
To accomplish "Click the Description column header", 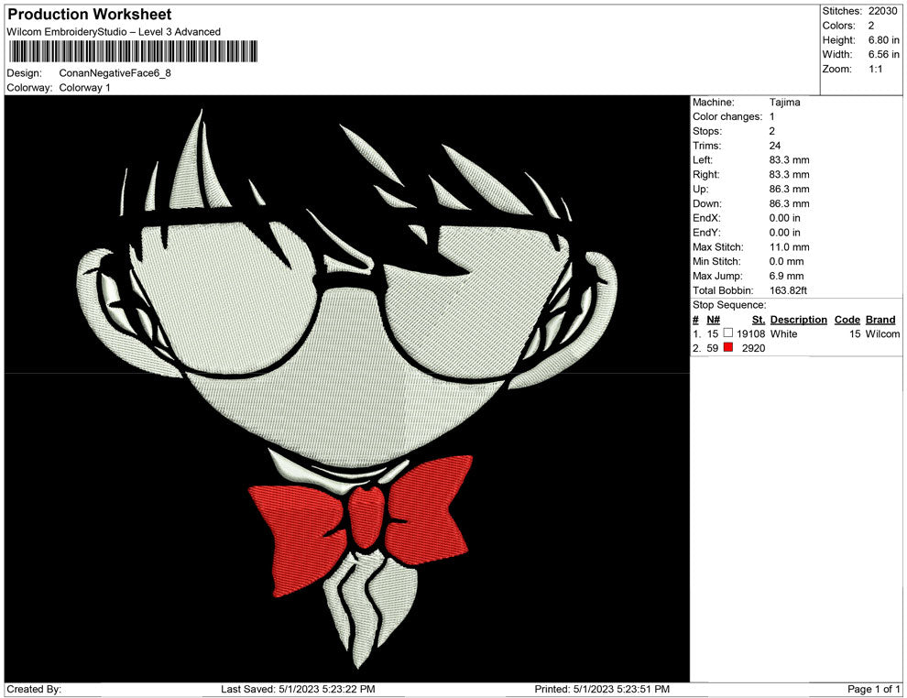I will click(x=798, y=319).
